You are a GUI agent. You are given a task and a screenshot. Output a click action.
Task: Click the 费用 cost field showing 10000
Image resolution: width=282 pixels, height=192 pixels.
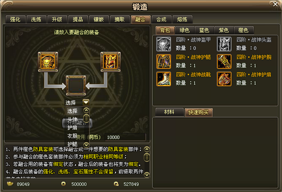point(125,137)
